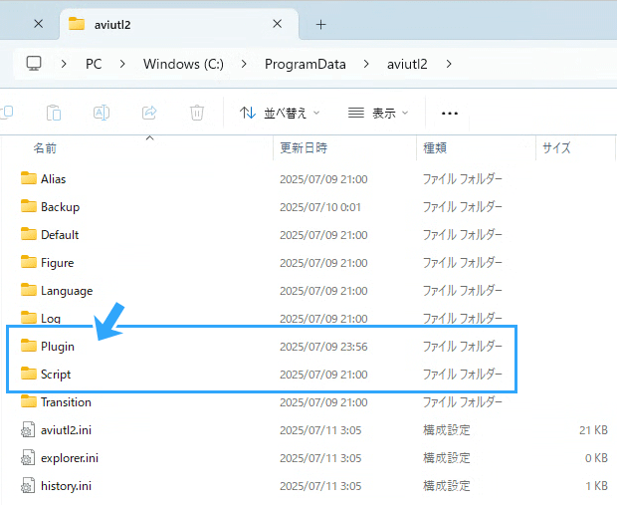Click ファイル フォルダー type of Alias row
The image size is (617, 505).
463,179
